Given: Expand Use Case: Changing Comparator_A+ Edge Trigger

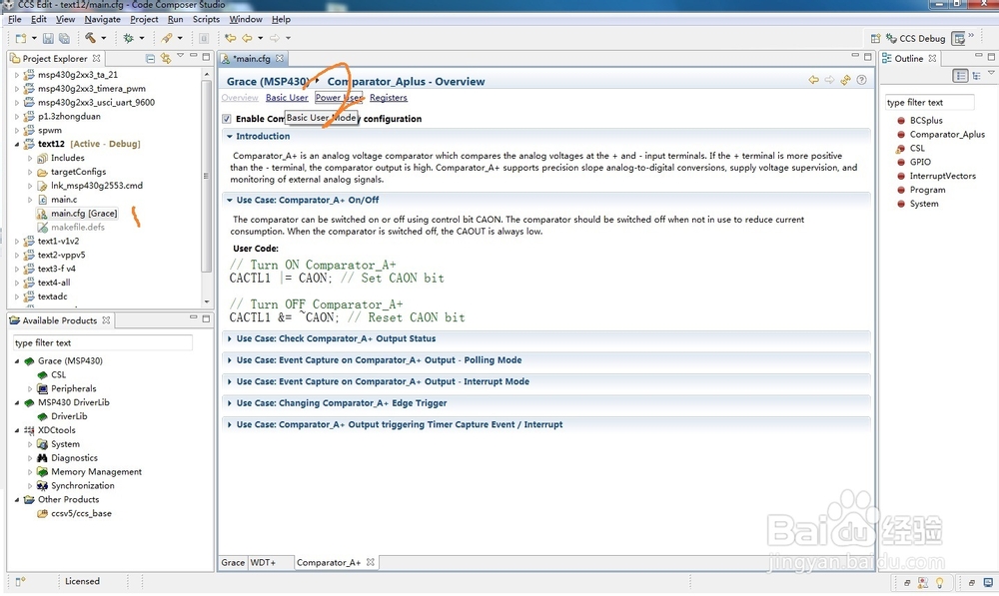Looking at the screenshot, I should (230, 403).
